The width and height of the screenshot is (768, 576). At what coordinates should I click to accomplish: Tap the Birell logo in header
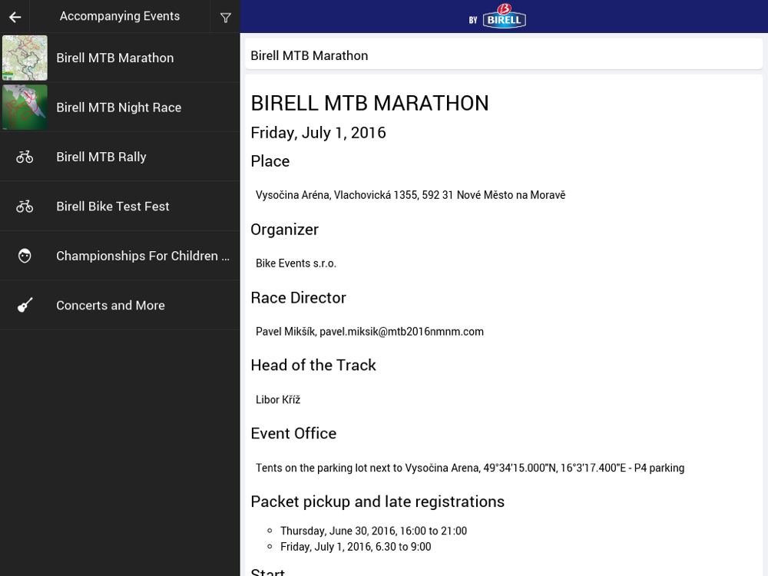(x=504, y=16)
